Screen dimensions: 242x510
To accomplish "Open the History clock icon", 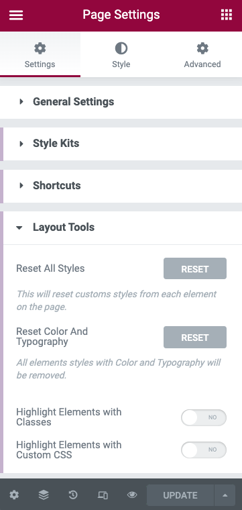I will (73, 495).
